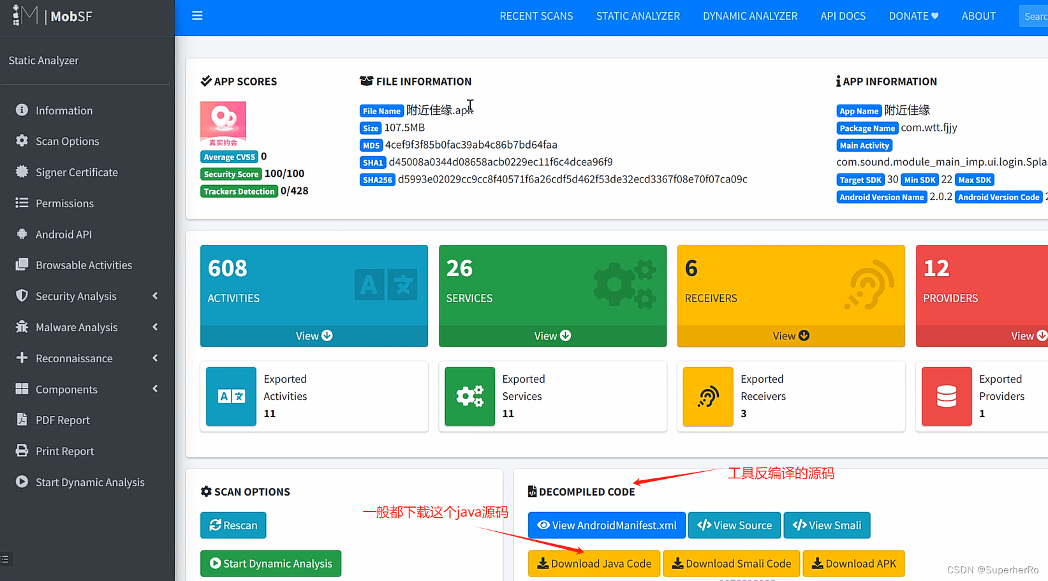Click the View Source button
Screen dimensions: 1048x581
click(x=734, y=526)
